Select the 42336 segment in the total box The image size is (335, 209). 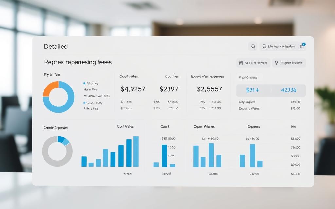289,90
